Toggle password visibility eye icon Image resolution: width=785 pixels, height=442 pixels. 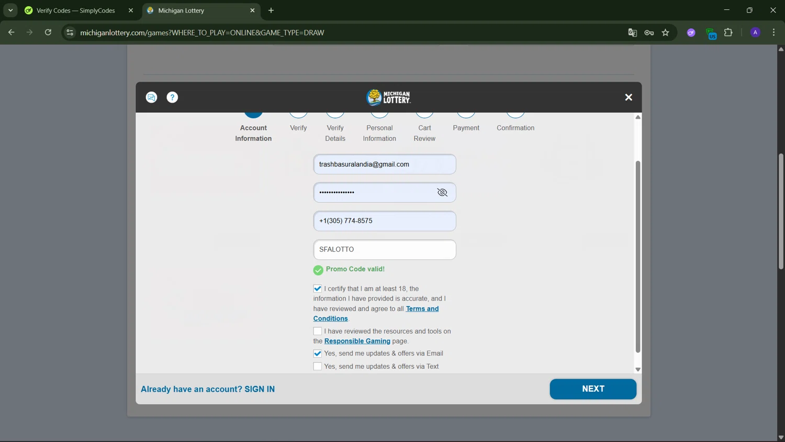442,193
